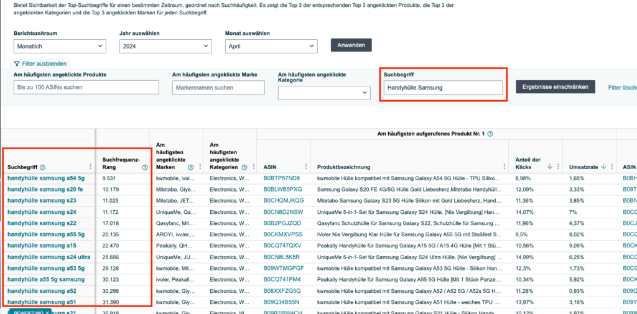
Task: Select the Suchfrequenz-Rang value 9.531
Action: [x=109, y=178]
